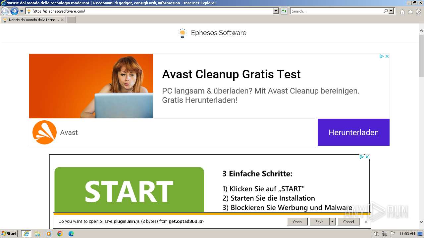
Task: Click the Herunterladen button
Action: [353, 132]
